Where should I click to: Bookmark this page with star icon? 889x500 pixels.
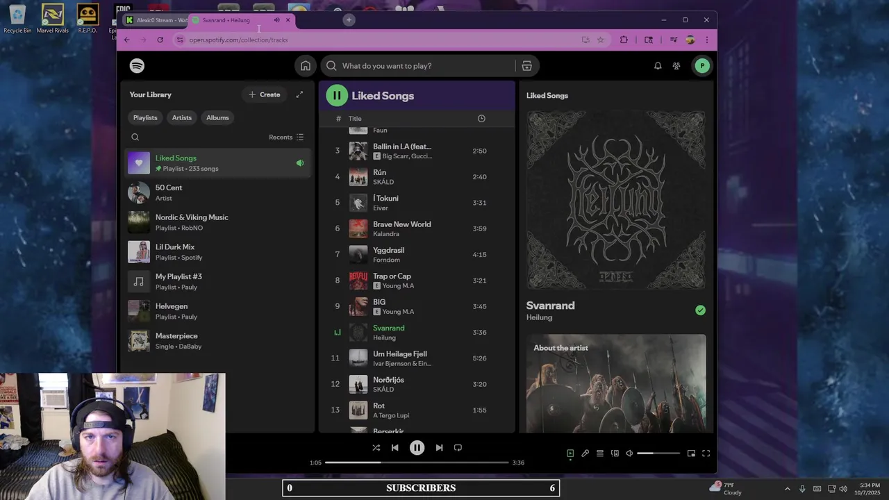click(x=601, y=40)
